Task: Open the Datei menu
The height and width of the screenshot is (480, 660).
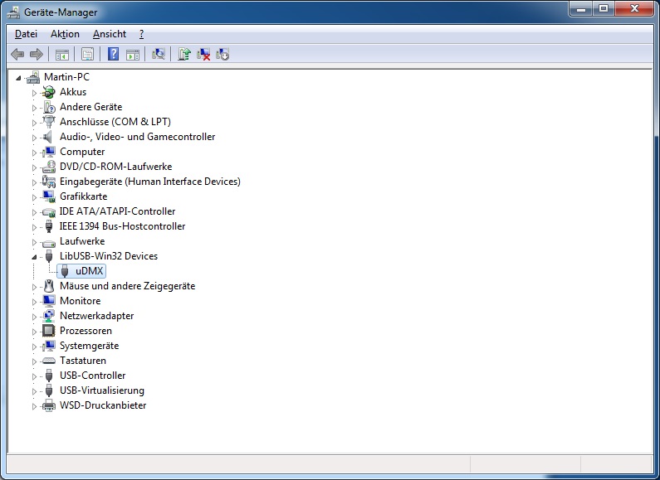Action: tap(26, 34)
